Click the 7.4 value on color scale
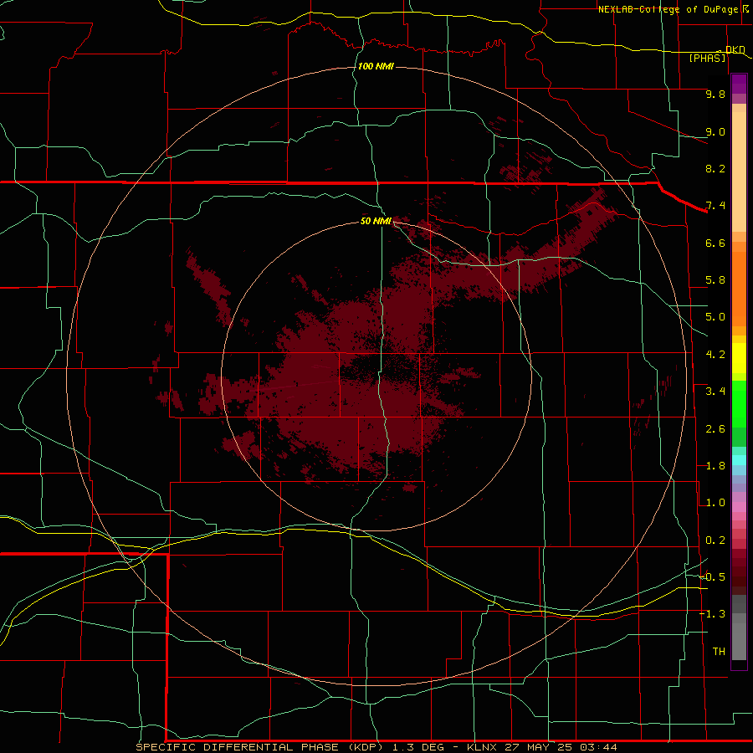The image size is (753, 753). (x=715, y=206)
